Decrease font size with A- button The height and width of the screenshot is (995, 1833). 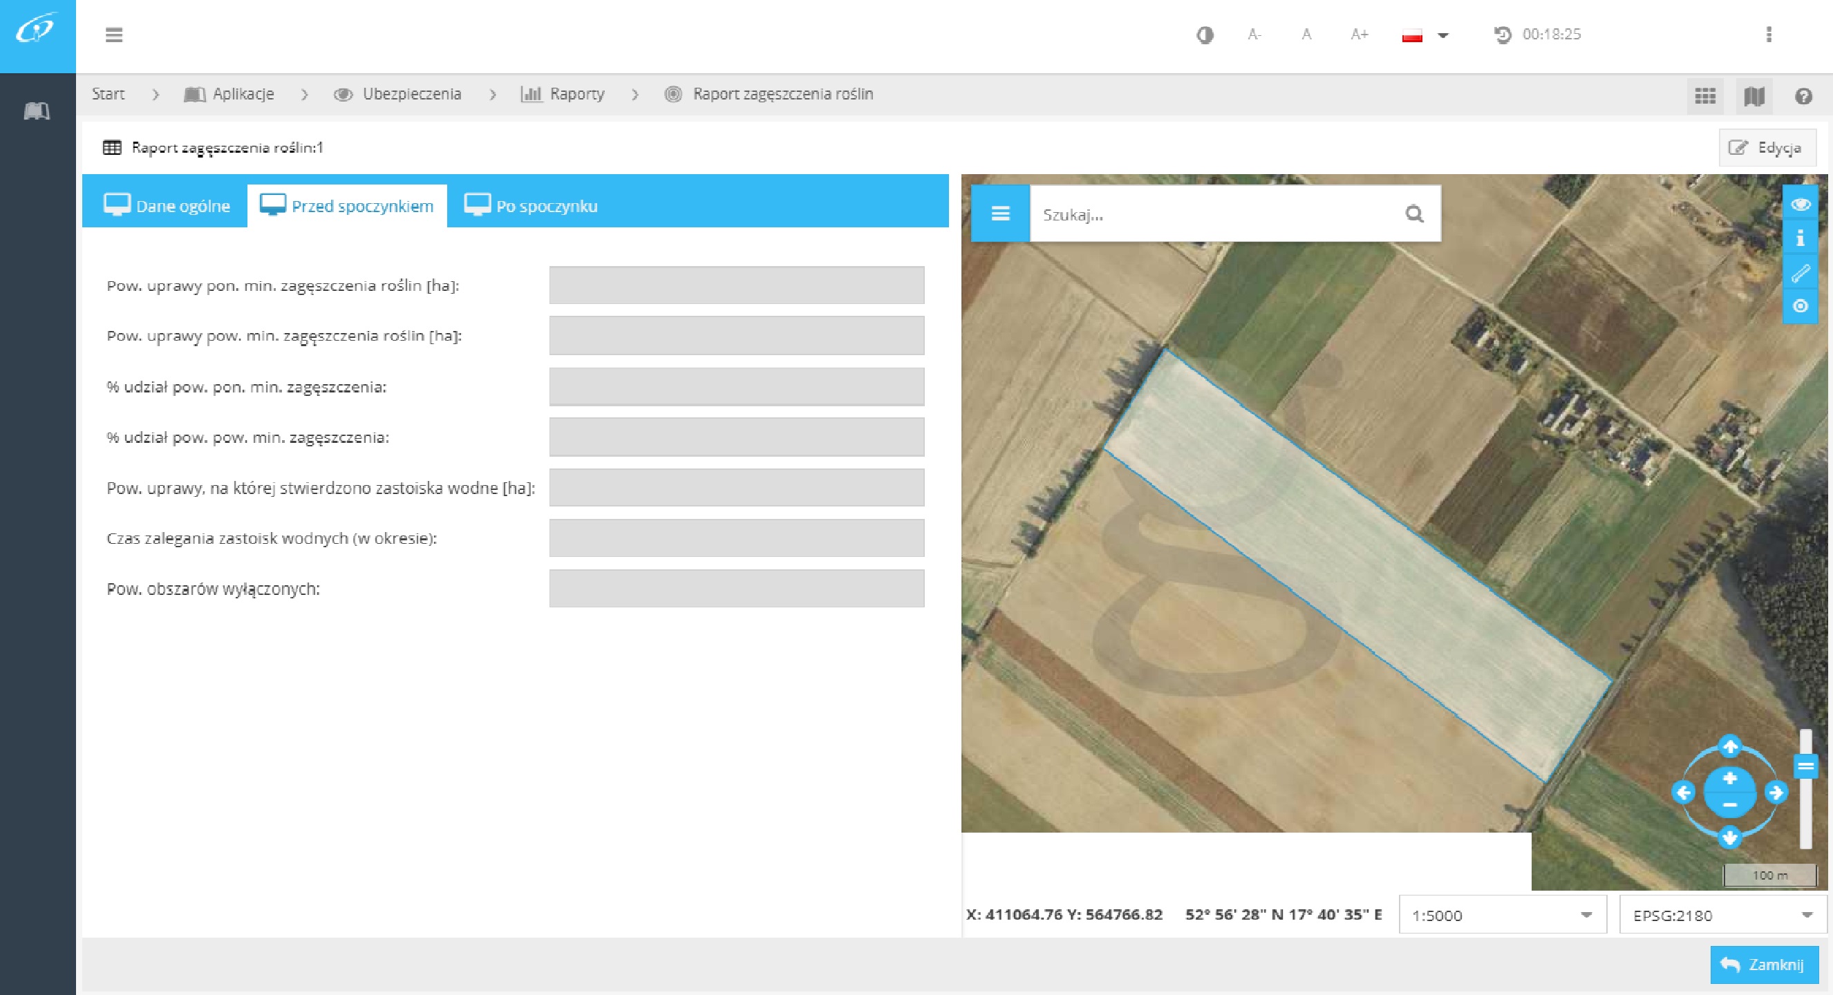[1254, 35]
